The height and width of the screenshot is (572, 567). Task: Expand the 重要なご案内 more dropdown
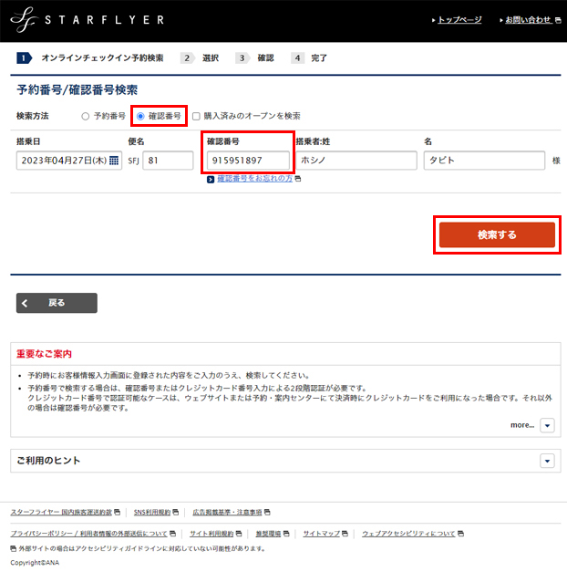click(547, 425)
